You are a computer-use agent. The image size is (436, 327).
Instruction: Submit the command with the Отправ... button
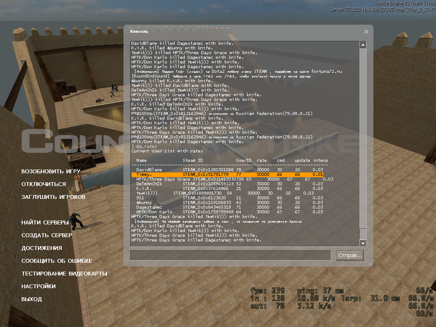point(350,255)
